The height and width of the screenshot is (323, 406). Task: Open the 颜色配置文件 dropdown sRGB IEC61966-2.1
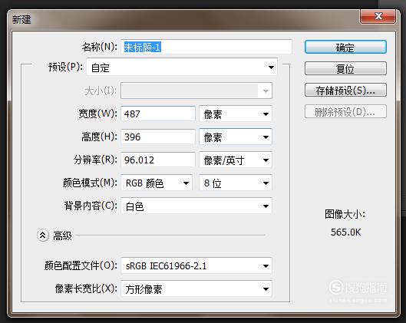196,265
